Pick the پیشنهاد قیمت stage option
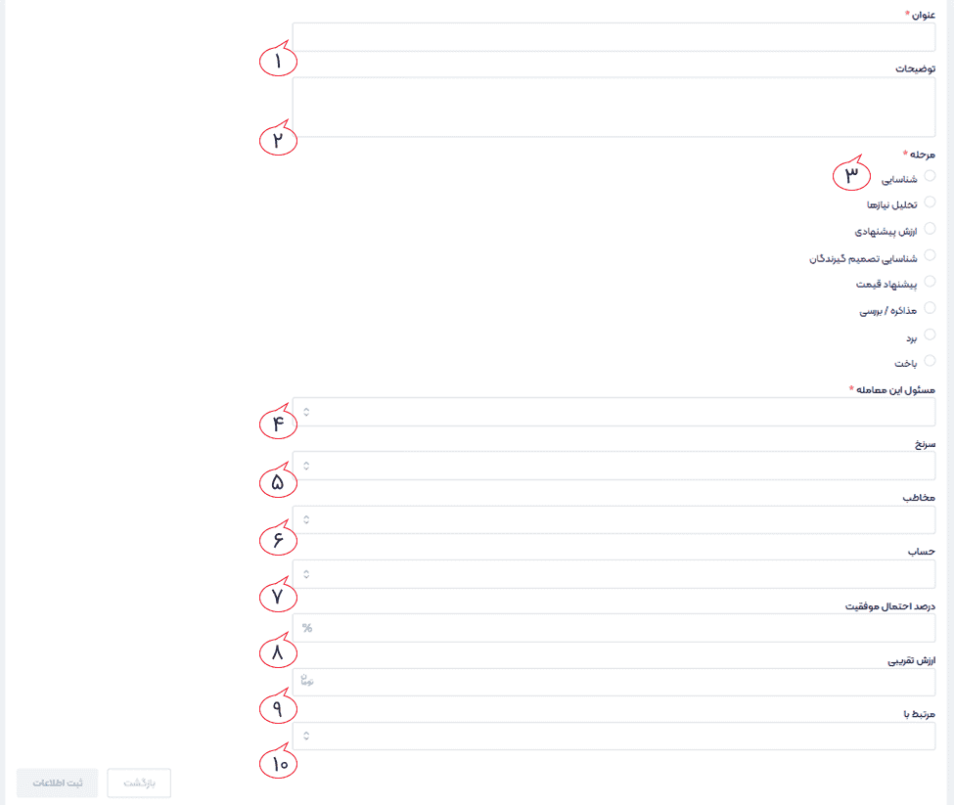Screen dimensions: 954x805 click(930, 282)
